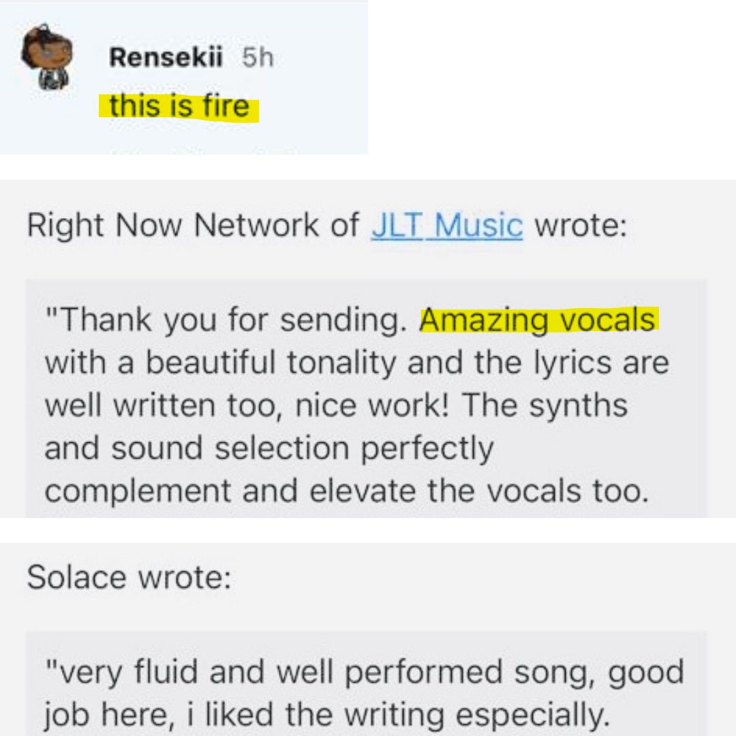This screenshot has height=736, width=736.
Task: Click the 'and sound selection perfectly' line
Action: coord(269,448)
